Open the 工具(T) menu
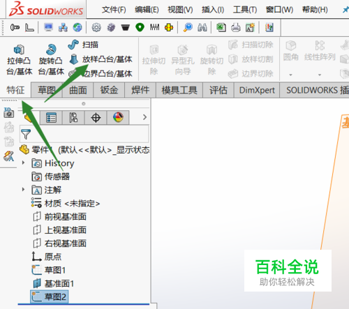The image size is (349, 309). pos(245,10)
